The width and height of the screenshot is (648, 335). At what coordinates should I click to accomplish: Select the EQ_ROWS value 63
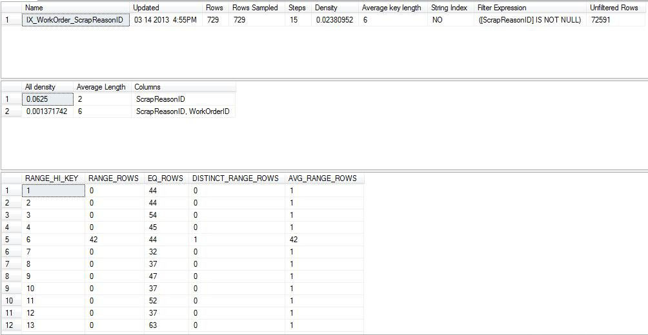[x=167, y=325]
